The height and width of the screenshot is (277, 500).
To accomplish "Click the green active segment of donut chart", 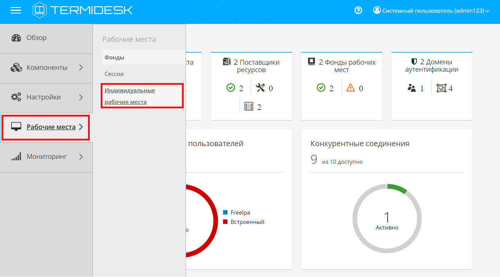I will click(x=397, y=188).
